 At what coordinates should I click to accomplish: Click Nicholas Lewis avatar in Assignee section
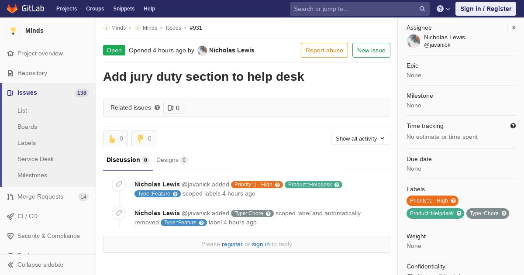(x=414, y=41)
